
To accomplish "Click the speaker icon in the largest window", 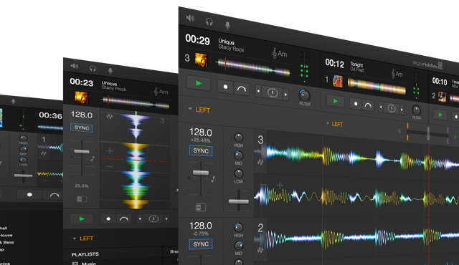I will tap(190, 18).
